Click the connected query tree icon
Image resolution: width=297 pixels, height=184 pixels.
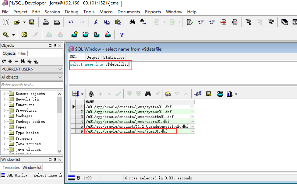[x=197, y=94]
